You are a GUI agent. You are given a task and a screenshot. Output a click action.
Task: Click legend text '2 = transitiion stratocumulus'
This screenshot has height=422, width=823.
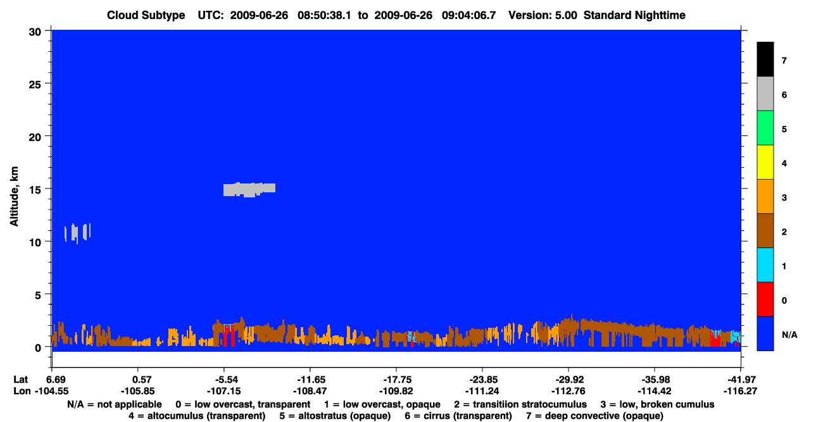pos(520,404)
